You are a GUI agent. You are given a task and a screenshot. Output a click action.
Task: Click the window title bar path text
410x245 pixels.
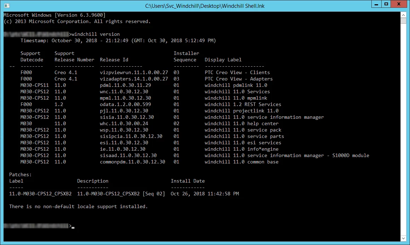(x=205, y=6)
